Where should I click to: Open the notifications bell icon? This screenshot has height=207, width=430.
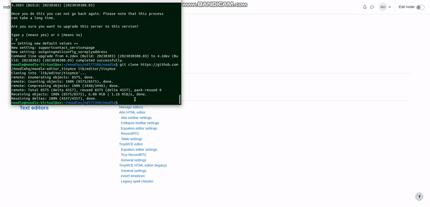click(x=364, y=7)
